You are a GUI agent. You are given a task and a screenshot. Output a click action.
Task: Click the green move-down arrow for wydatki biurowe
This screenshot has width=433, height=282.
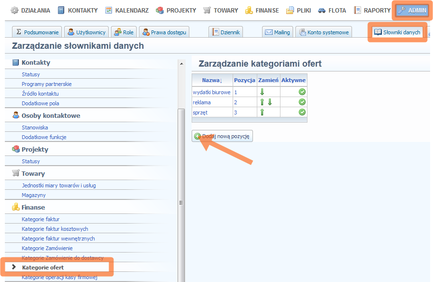[262, 92]
